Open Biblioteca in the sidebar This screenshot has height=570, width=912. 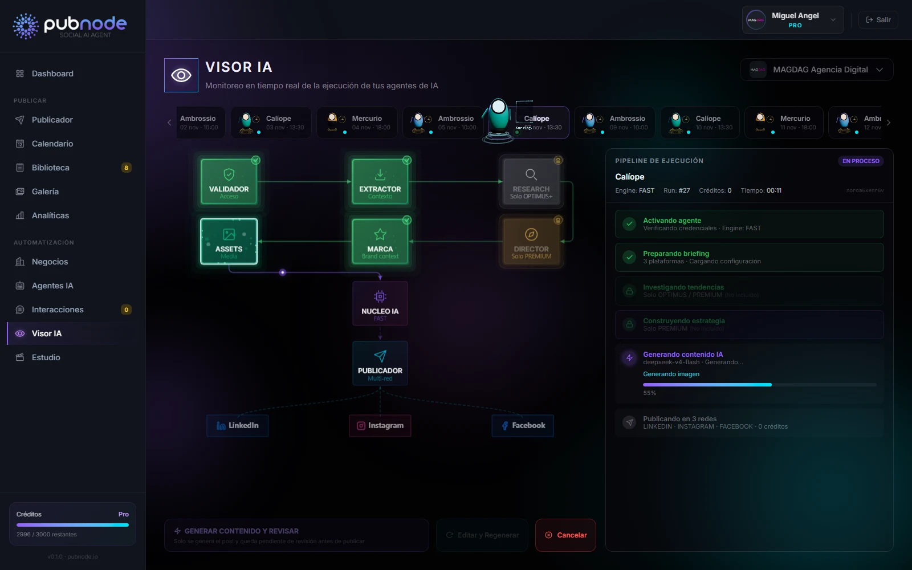point(72,168)
